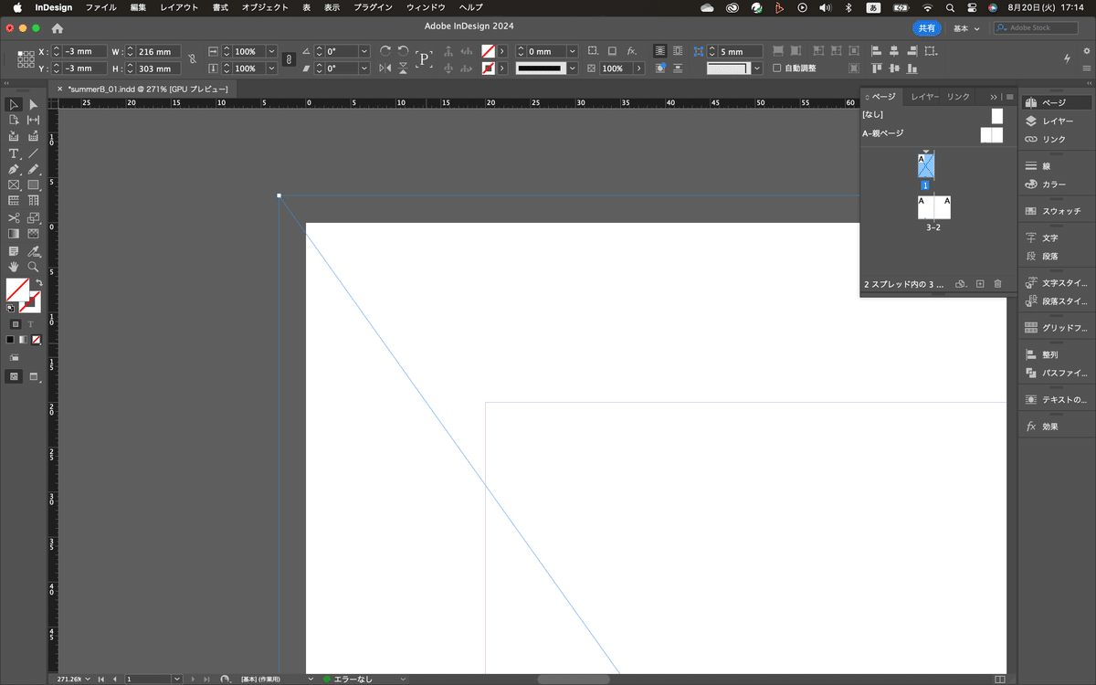Open the page number dropdown in status bar
The width and height of the screenshot is (1096, 685).
point(178,680)
